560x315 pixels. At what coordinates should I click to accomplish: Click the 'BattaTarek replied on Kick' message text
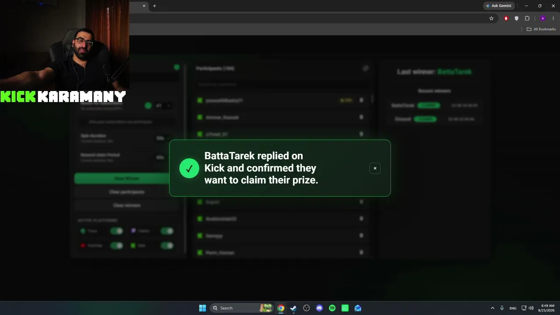tap(261, 168)
